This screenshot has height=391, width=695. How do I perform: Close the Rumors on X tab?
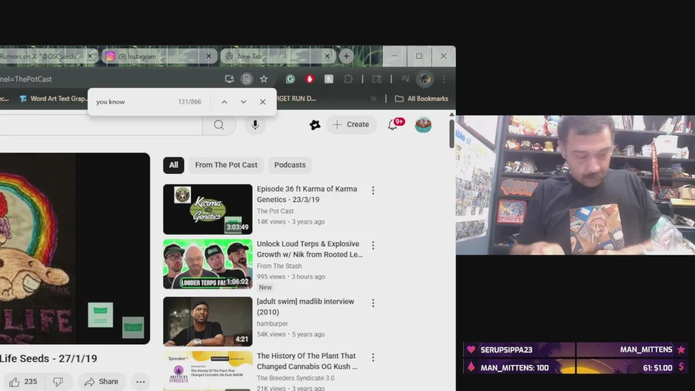tap(90, 56)
